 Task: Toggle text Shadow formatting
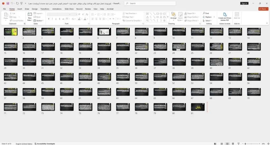pyautogui.click(x=59, y=19)
